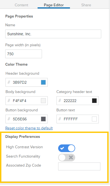The image size is (110, 186).
Task: Click the Button text hex field FFFFFF
Action: point(78,119)
